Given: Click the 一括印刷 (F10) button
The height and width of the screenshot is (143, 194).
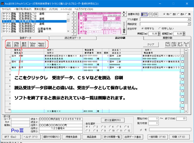Looking at the screenshot, I should 158,137.
